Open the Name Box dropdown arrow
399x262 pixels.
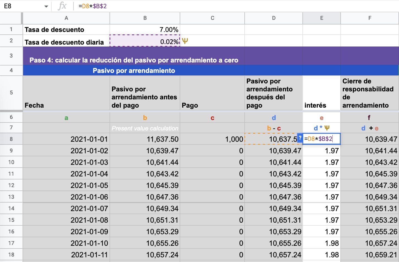point(46,6)
